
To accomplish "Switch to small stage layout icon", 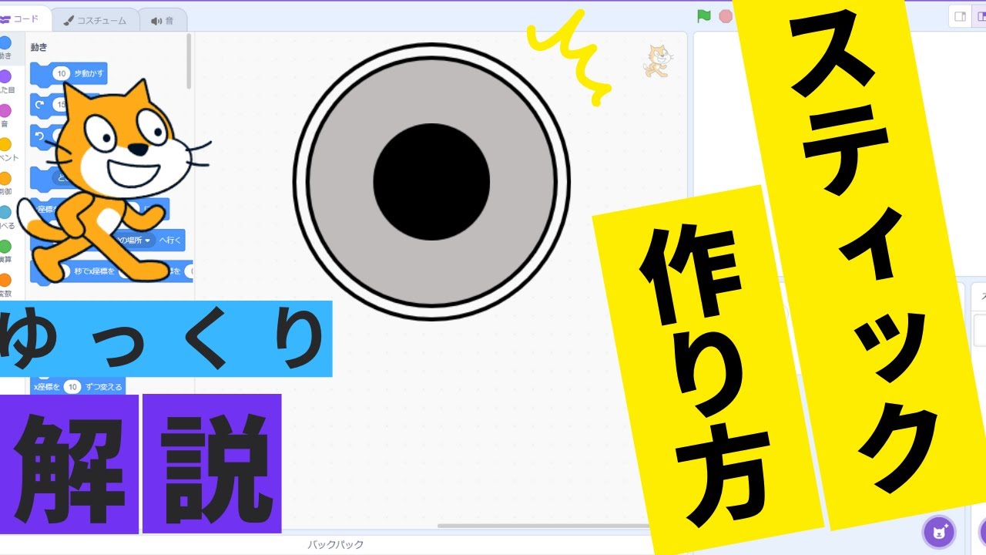I will pyautogui.click(x=961, y=15).
